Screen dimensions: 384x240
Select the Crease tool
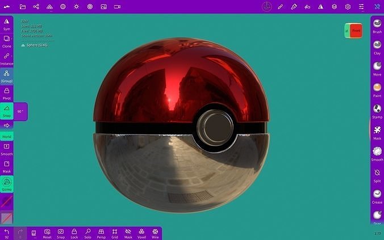pos(377,197)
